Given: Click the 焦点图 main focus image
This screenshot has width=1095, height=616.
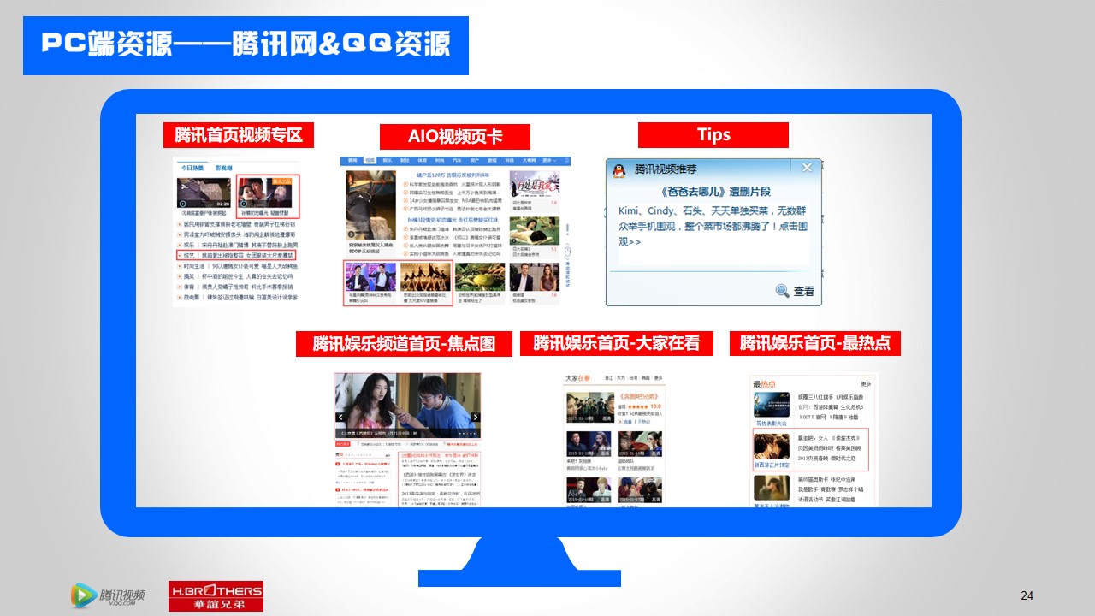Looking at the screenshot, I should 407,406.
